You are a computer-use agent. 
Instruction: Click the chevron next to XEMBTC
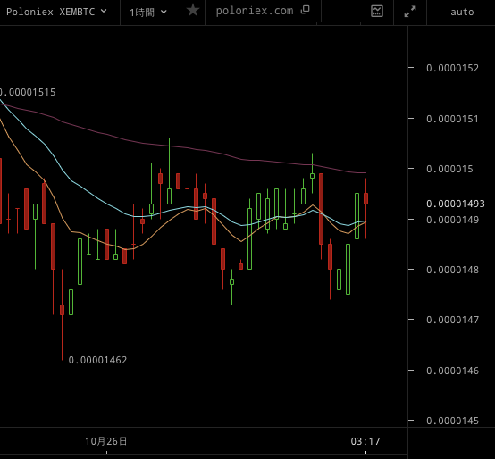[x=104, y=12]
